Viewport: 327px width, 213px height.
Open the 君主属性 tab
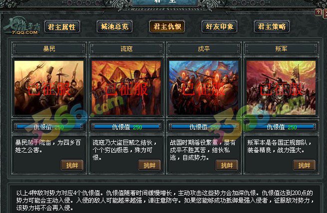(62, 26)
